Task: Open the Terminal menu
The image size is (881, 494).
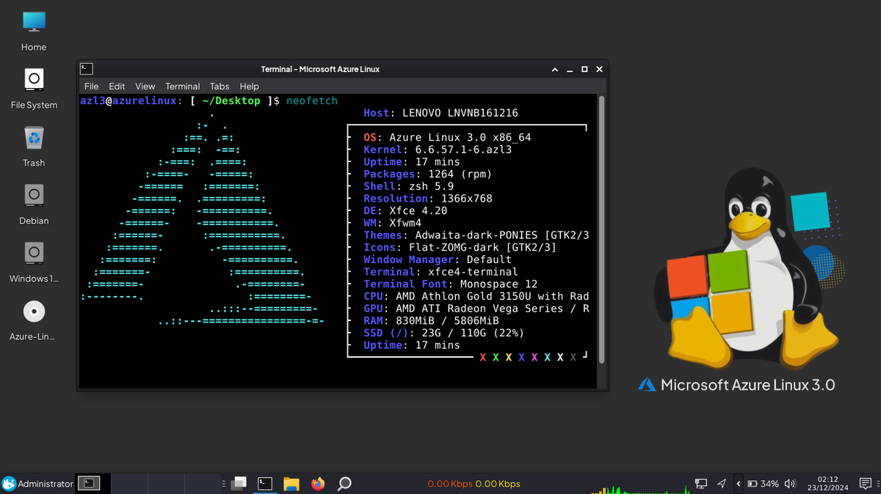Action: 183,86
